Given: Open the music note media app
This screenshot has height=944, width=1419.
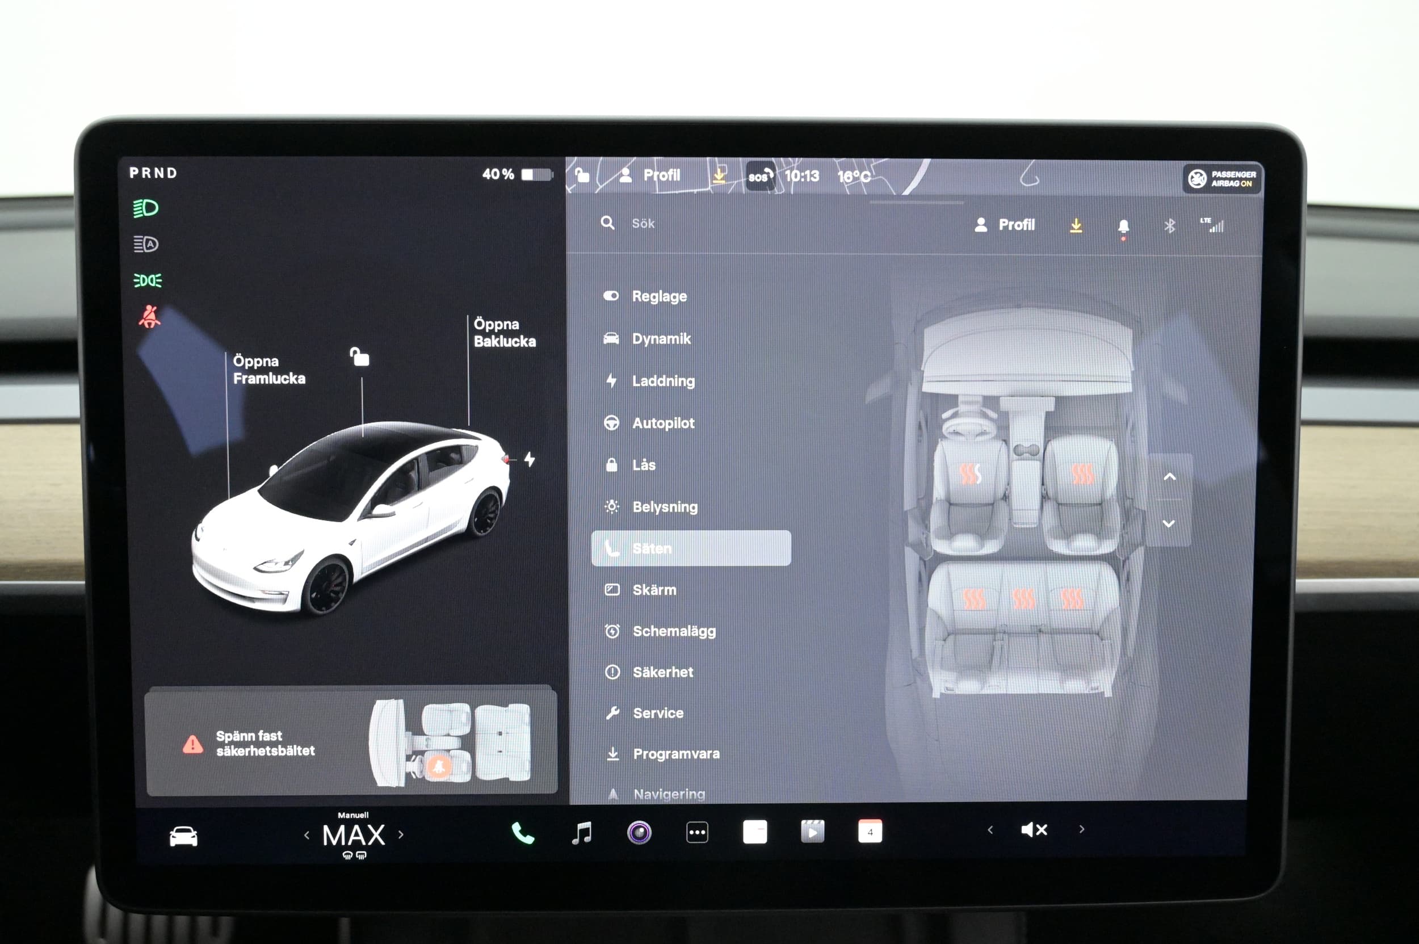Looking at the screenshot, I should point(582,833).
